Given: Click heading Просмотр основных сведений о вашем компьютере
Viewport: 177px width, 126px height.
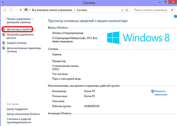Looking at the screenshot, I should pyautogui.click(x=88, y=21).
